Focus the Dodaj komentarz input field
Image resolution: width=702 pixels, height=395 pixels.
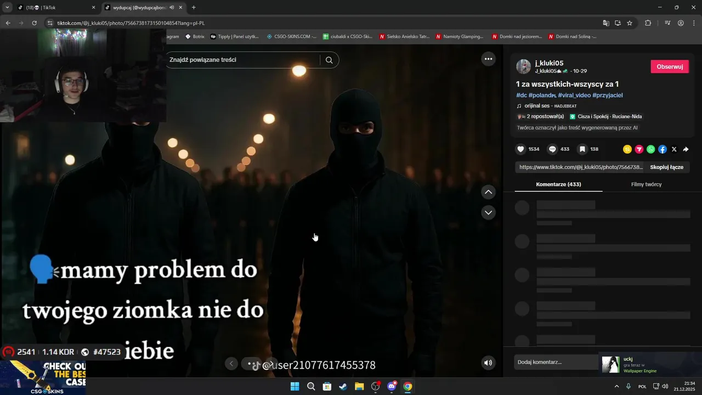557,362
